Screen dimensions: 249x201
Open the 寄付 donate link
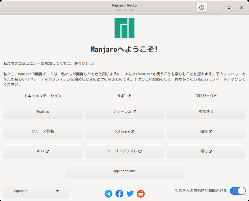tap(206, 151)
